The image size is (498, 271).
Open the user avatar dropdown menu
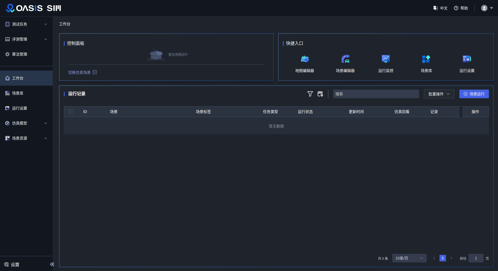487,8
